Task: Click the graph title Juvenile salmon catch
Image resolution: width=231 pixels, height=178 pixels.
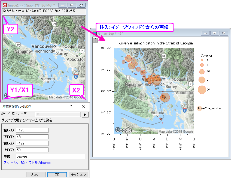Action: click(x=156, y=43)
